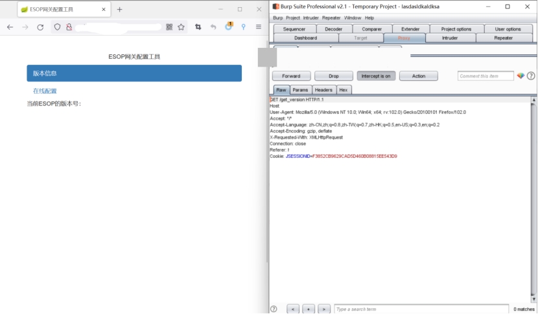Image resolution: width=538 pixels, height=314 pixels.
Task: Open the Intruder menu in menu bar
Action: 311,18
